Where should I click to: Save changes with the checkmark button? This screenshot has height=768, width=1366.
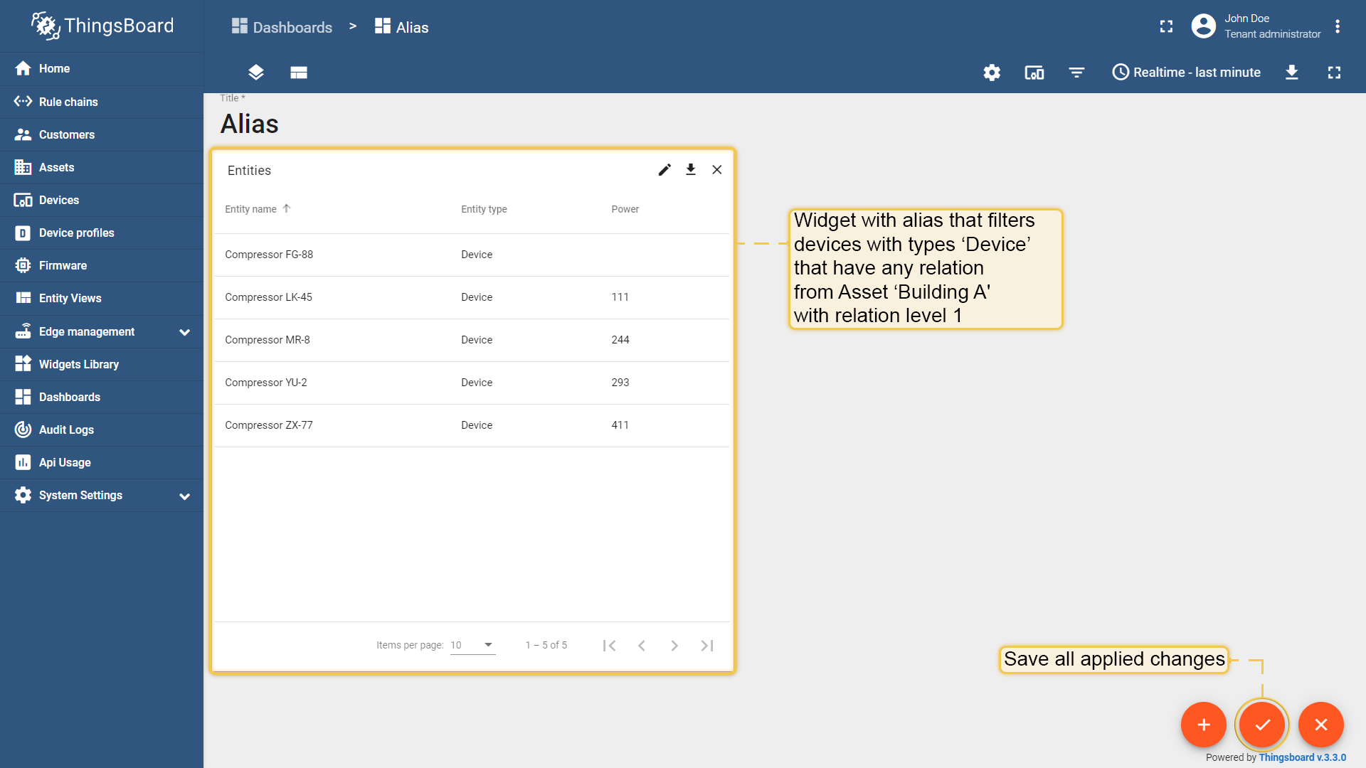tap(1263, 725)
